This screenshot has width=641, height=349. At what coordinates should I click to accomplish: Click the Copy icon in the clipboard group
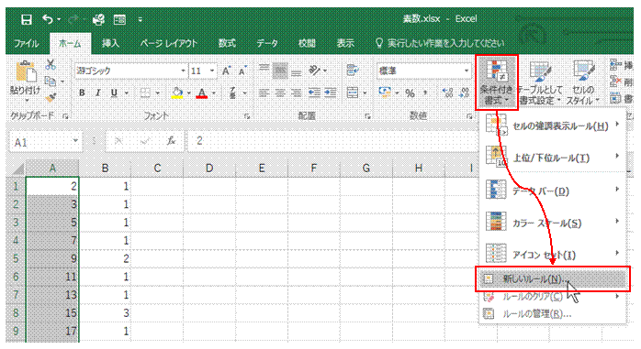click(51, 82)
